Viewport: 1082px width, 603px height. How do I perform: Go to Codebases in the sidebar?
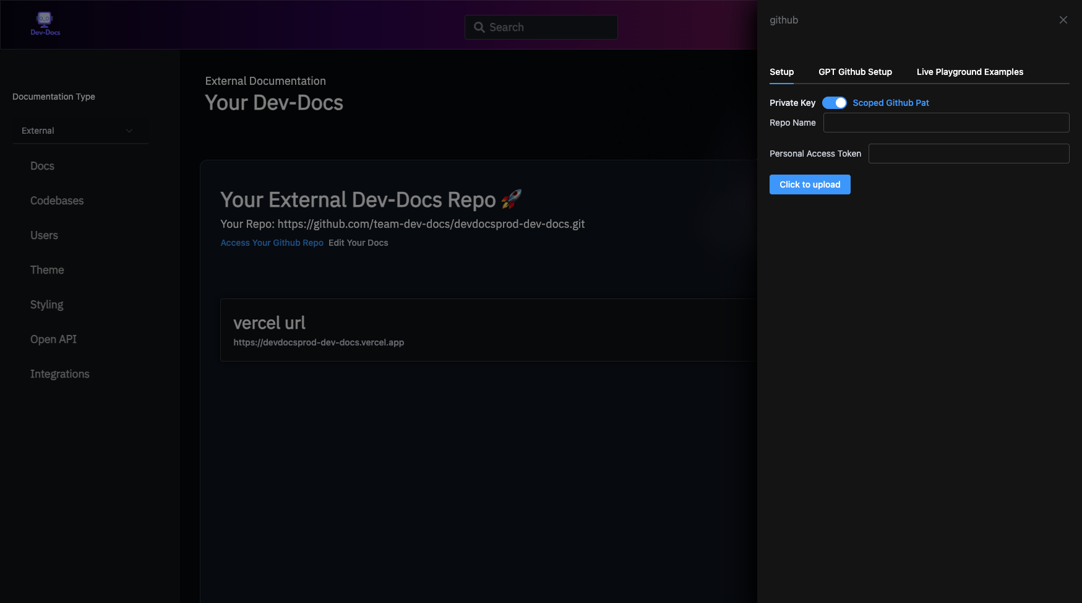tap(57, 201)
